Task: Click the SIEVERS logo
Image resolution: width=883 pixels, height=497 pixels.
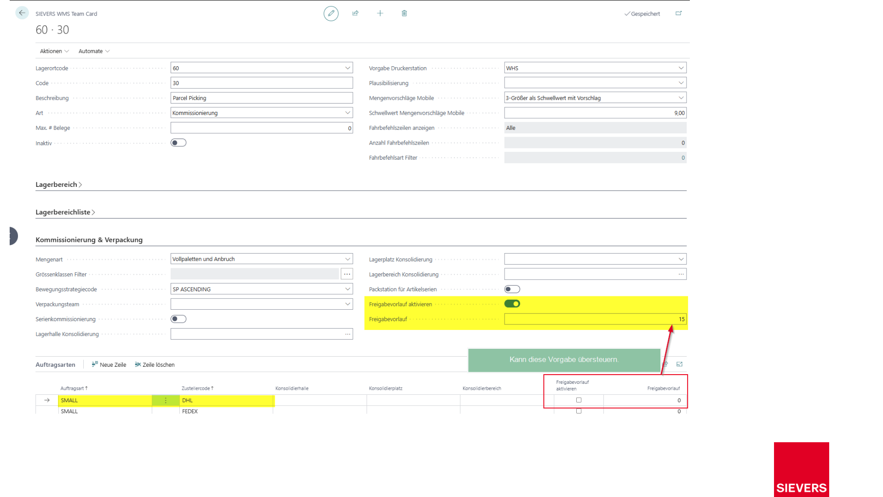Action: point(801,469)
